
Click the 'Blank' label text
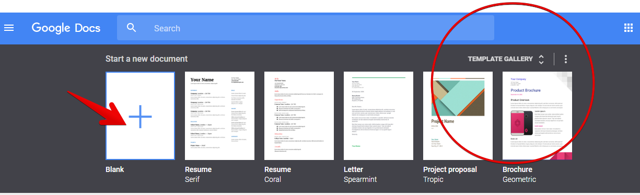pyautogui.click(x=115, y=169)
